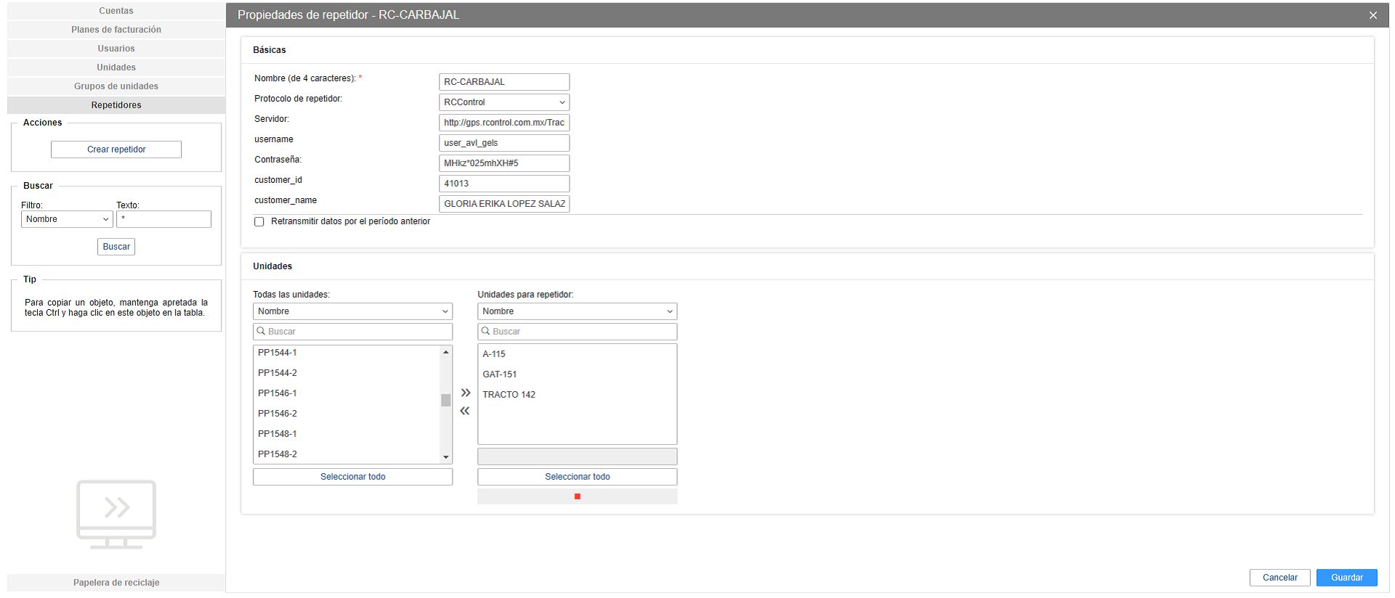Screen dimensions: 1395x598
Task: Click the Crear repetidor button
Action: pyautogui.click(x=116, y=149)
